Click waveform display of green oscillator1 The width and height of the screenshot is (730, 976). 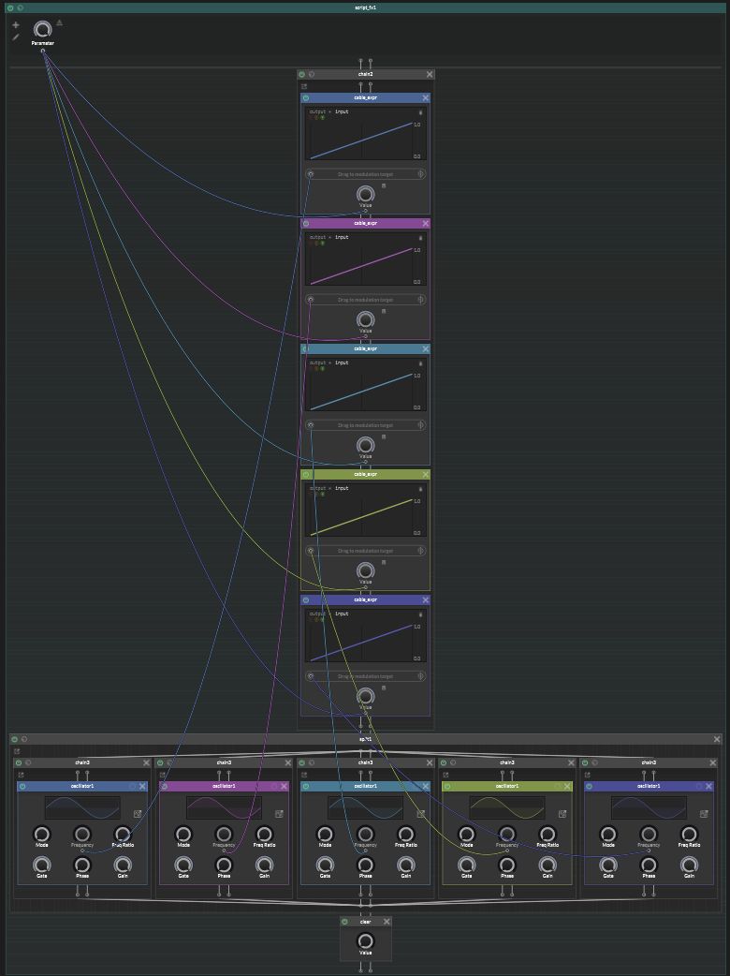pos(506,807)
